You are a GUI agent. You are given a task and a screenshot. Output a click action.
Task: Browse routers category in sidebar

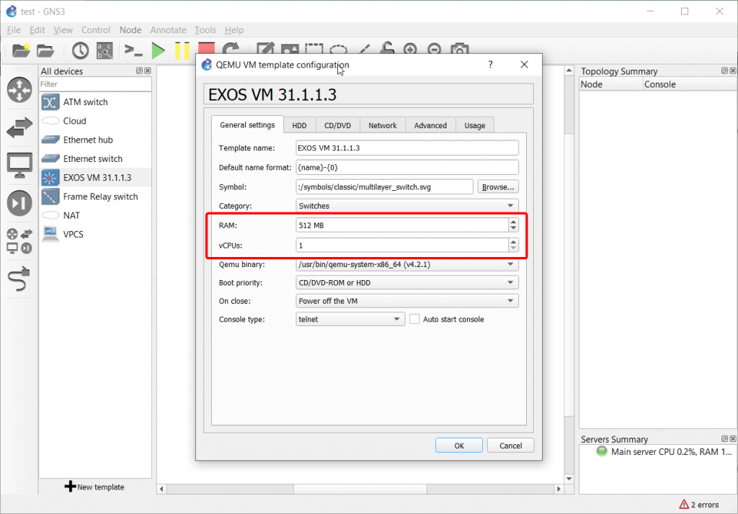tap(19, 90)
